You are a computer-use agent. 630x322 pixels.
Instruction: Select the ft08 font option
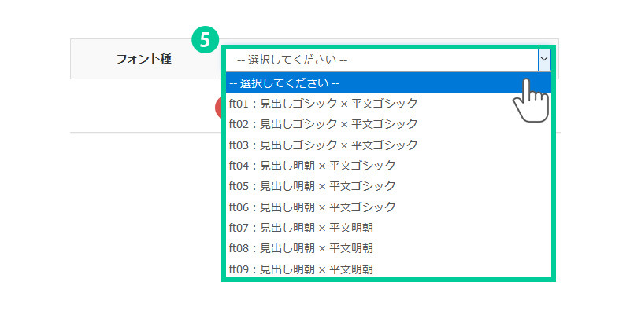point(301,248)
